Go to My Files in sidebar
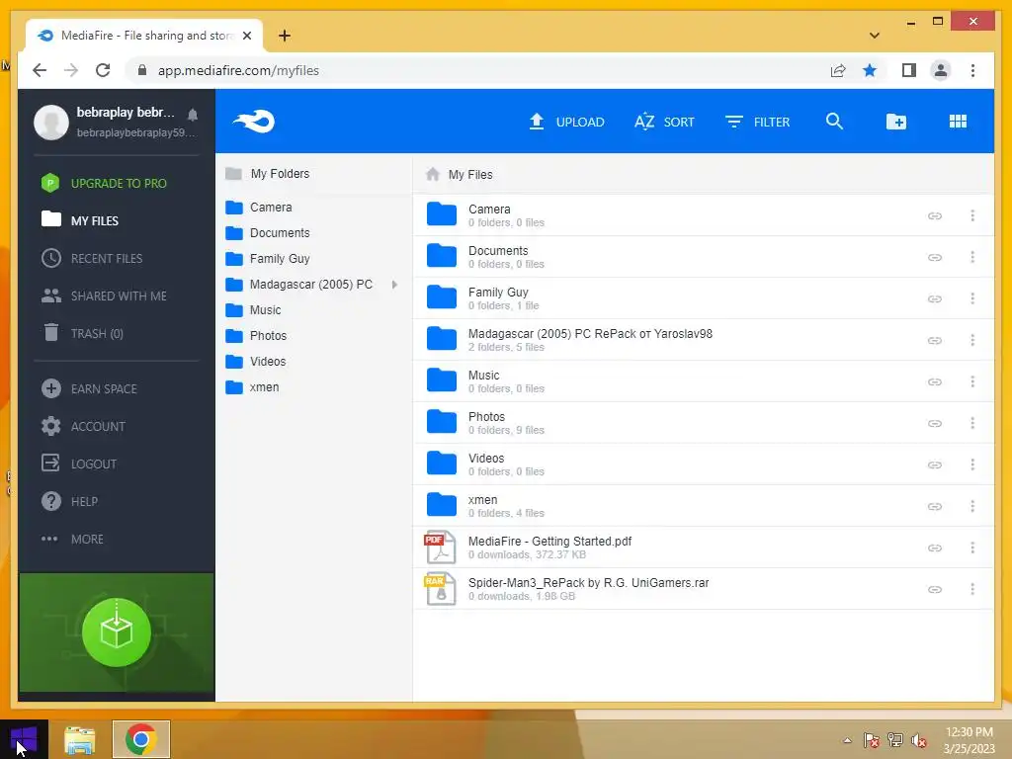 80,220
